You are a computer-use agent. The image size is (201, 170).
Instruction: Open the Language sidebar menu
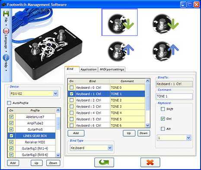pyautogui.click(x=6, y=42)
